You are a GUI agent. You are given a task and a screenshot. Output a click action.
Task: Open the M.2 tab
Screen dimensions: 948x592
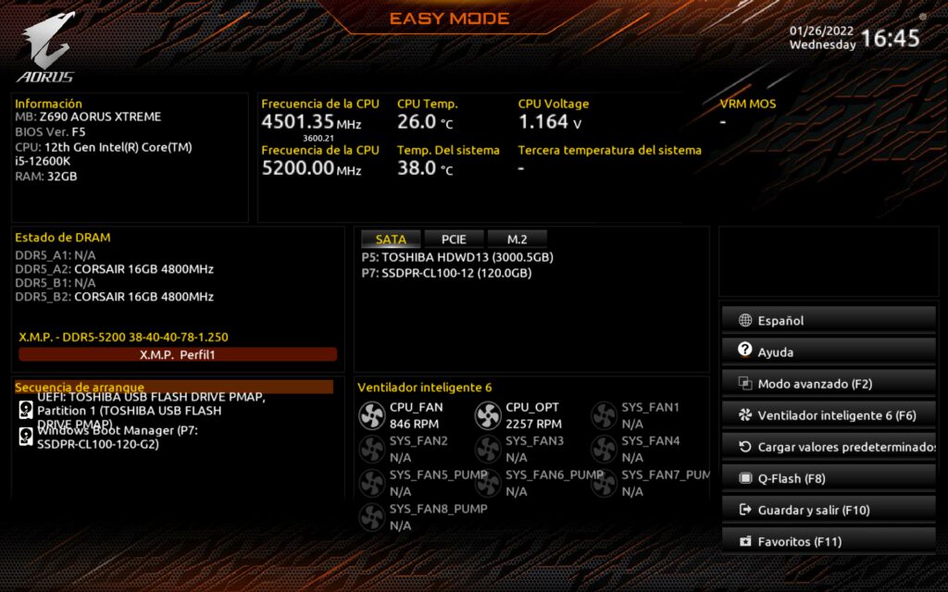(x=517, y=240)
